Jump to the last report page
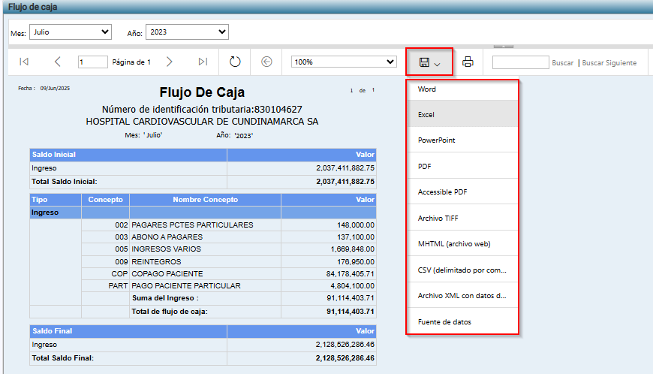 click(203, 62)
